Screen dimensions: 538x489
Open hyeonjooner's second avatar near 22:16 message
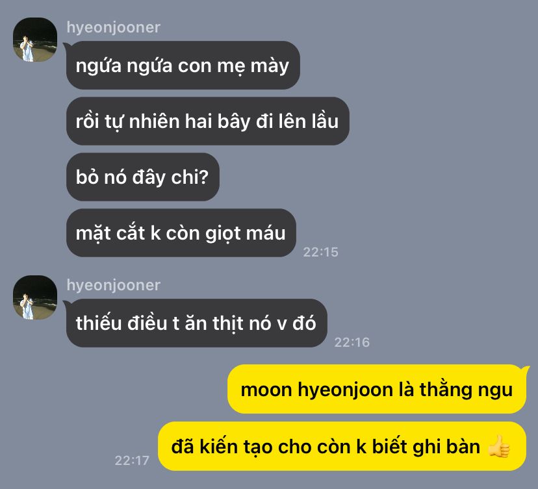point(35,297)
